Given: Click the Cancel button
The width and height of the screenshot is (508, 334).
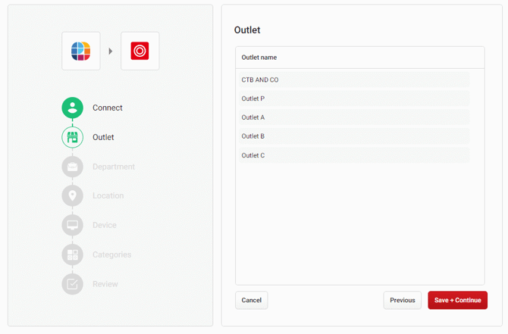Looking at the screenshot, I should (252, 301).
